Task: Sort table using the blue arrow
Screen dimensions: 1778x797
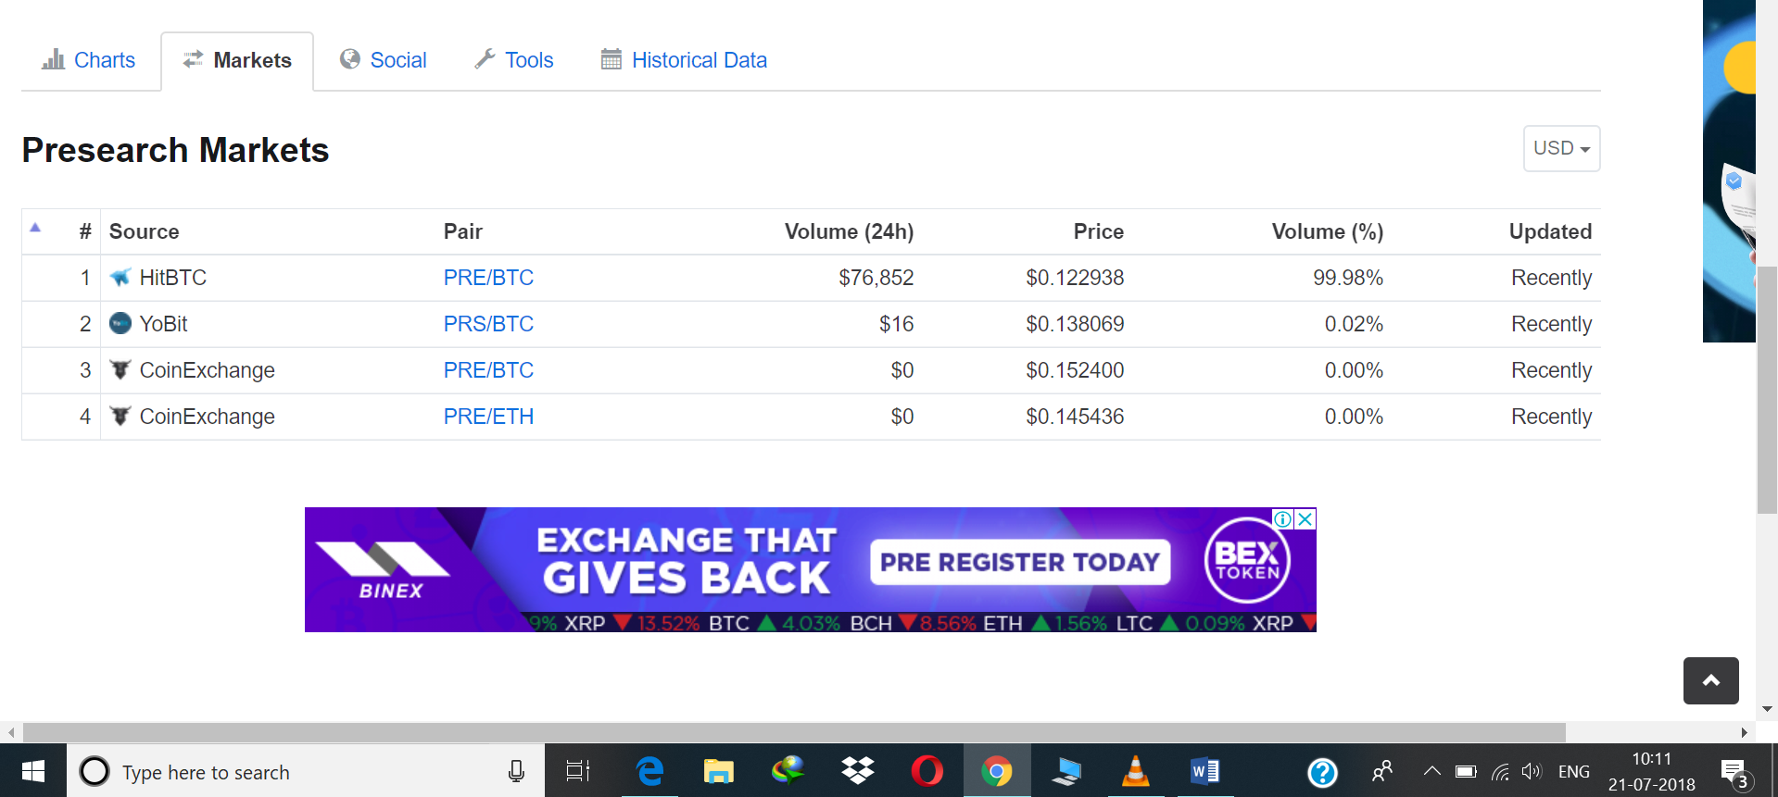Action: (x=35, y=228)
